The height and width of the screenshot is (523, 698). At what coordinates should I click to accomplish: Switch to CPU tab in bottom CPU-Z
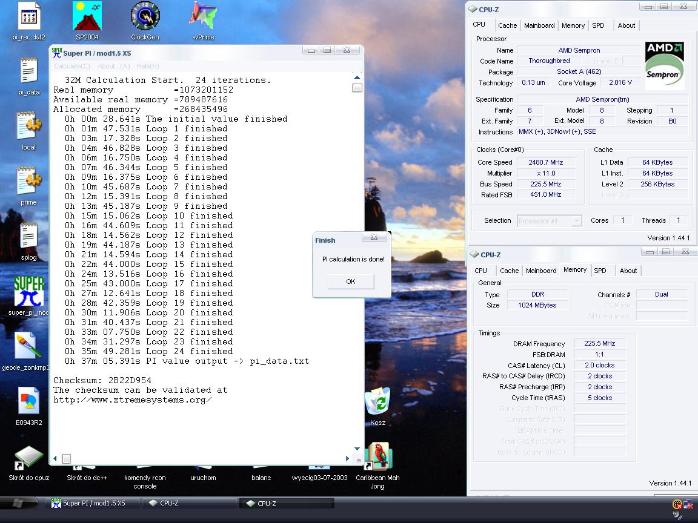click(480, 271)
